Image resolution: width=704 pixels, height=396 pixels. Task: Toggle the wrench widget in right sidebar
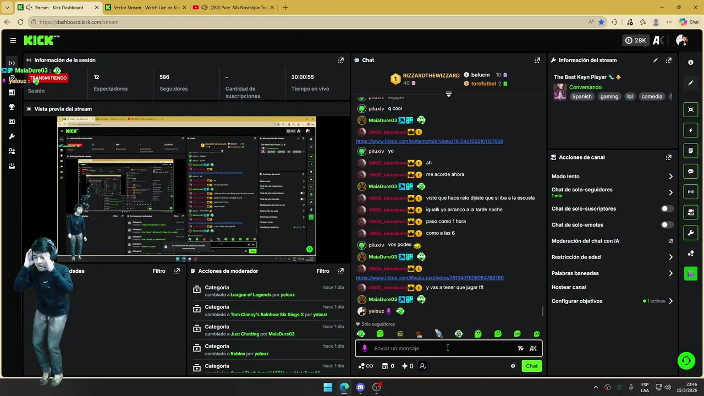691,233
